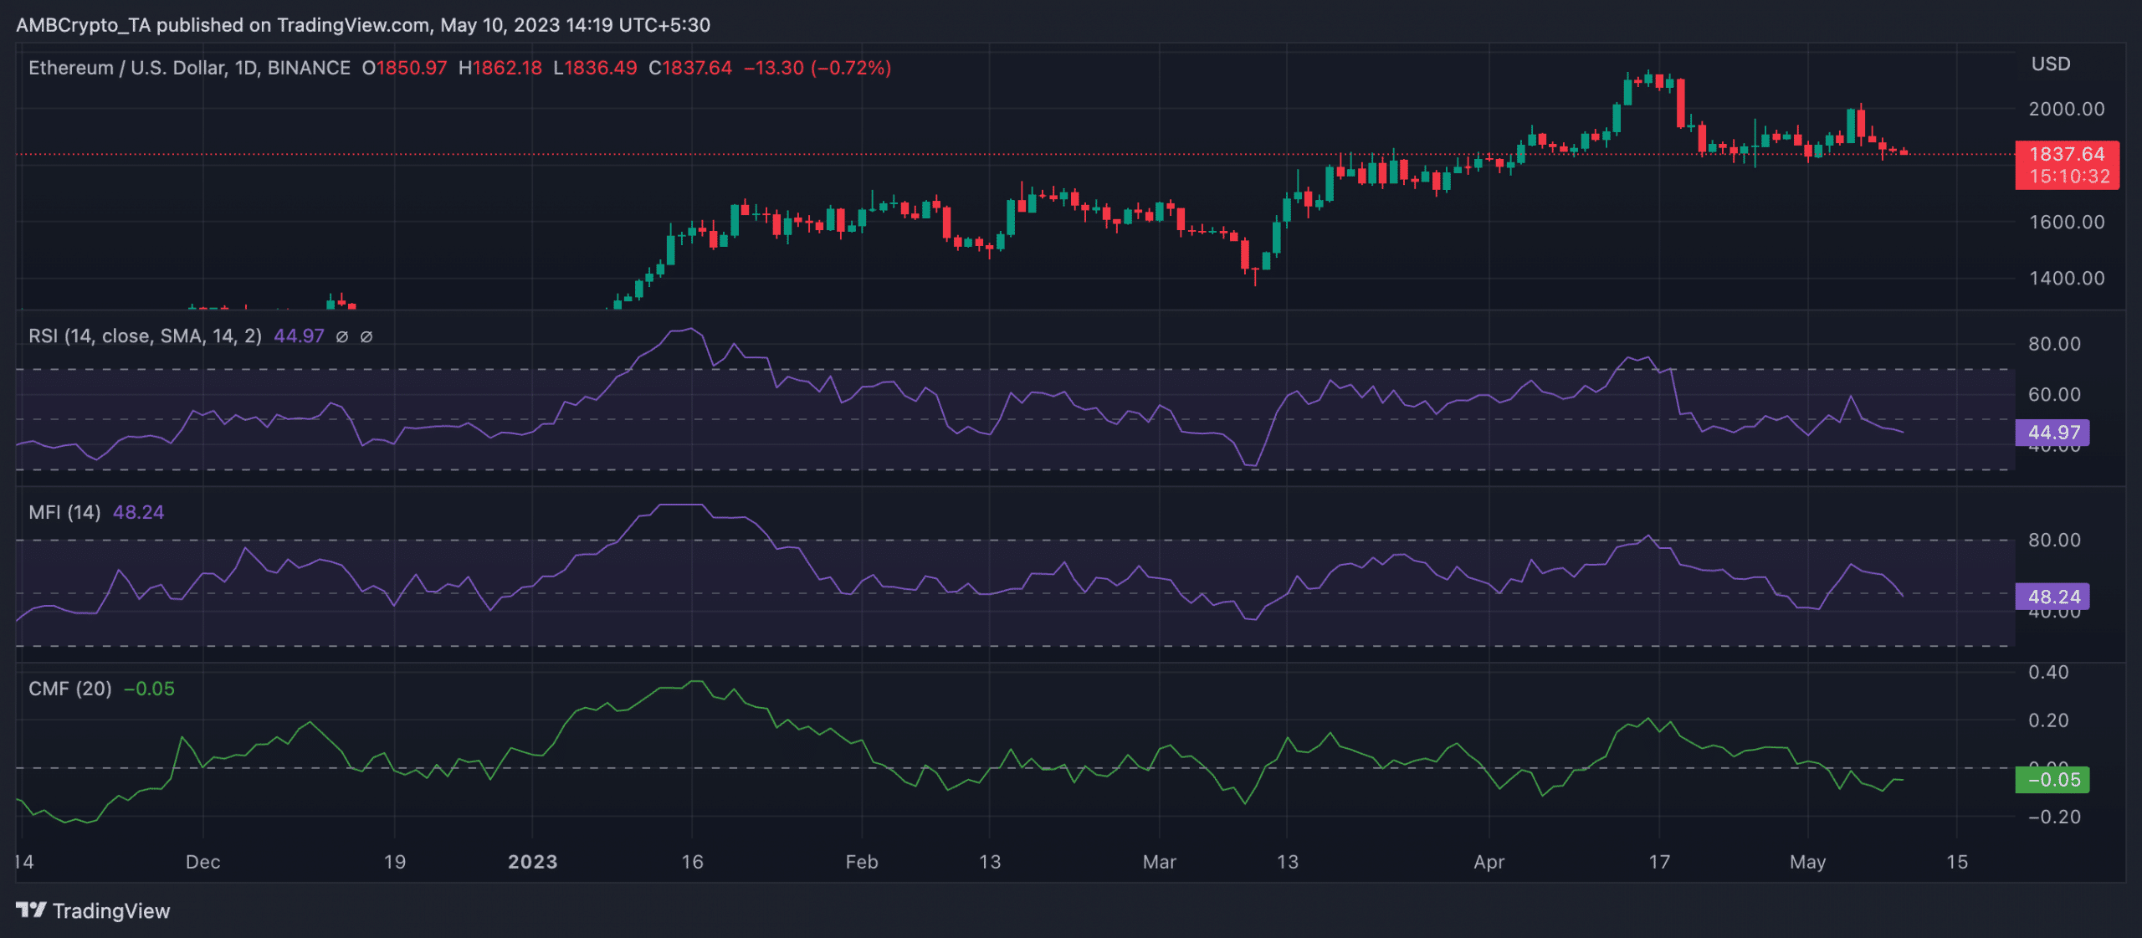Click the USD currency label on price axis

(2051, 64)
